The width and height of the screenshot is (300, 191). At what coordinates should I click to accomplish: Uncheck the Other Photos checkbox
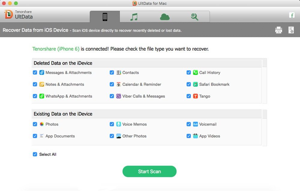[112, 136]
